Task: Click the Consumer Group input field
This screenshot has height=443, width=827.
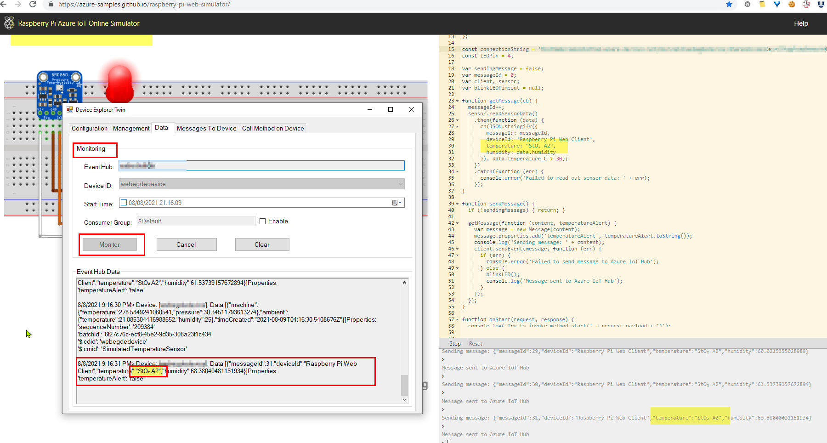Action: tap(196, 221)
